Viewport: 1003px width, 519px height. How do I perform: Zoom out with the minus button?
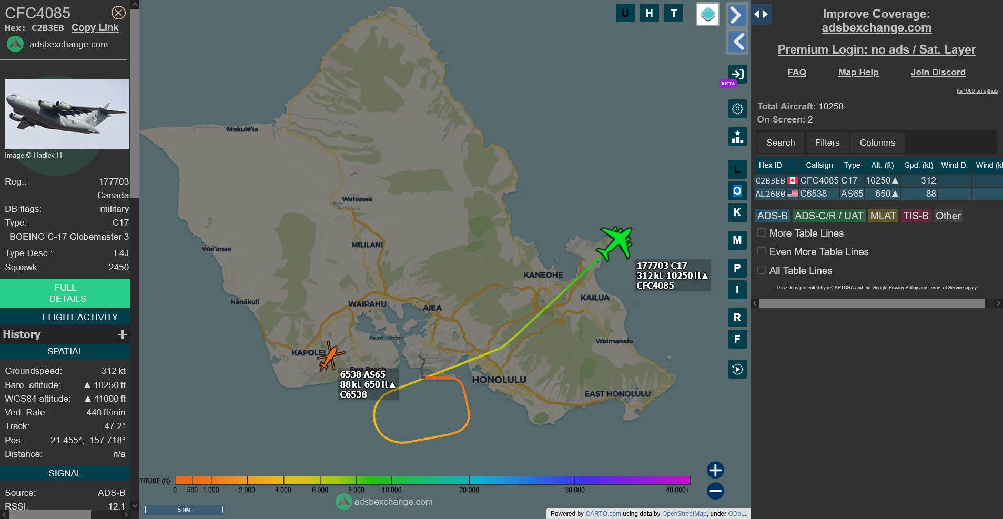[715, 491]
